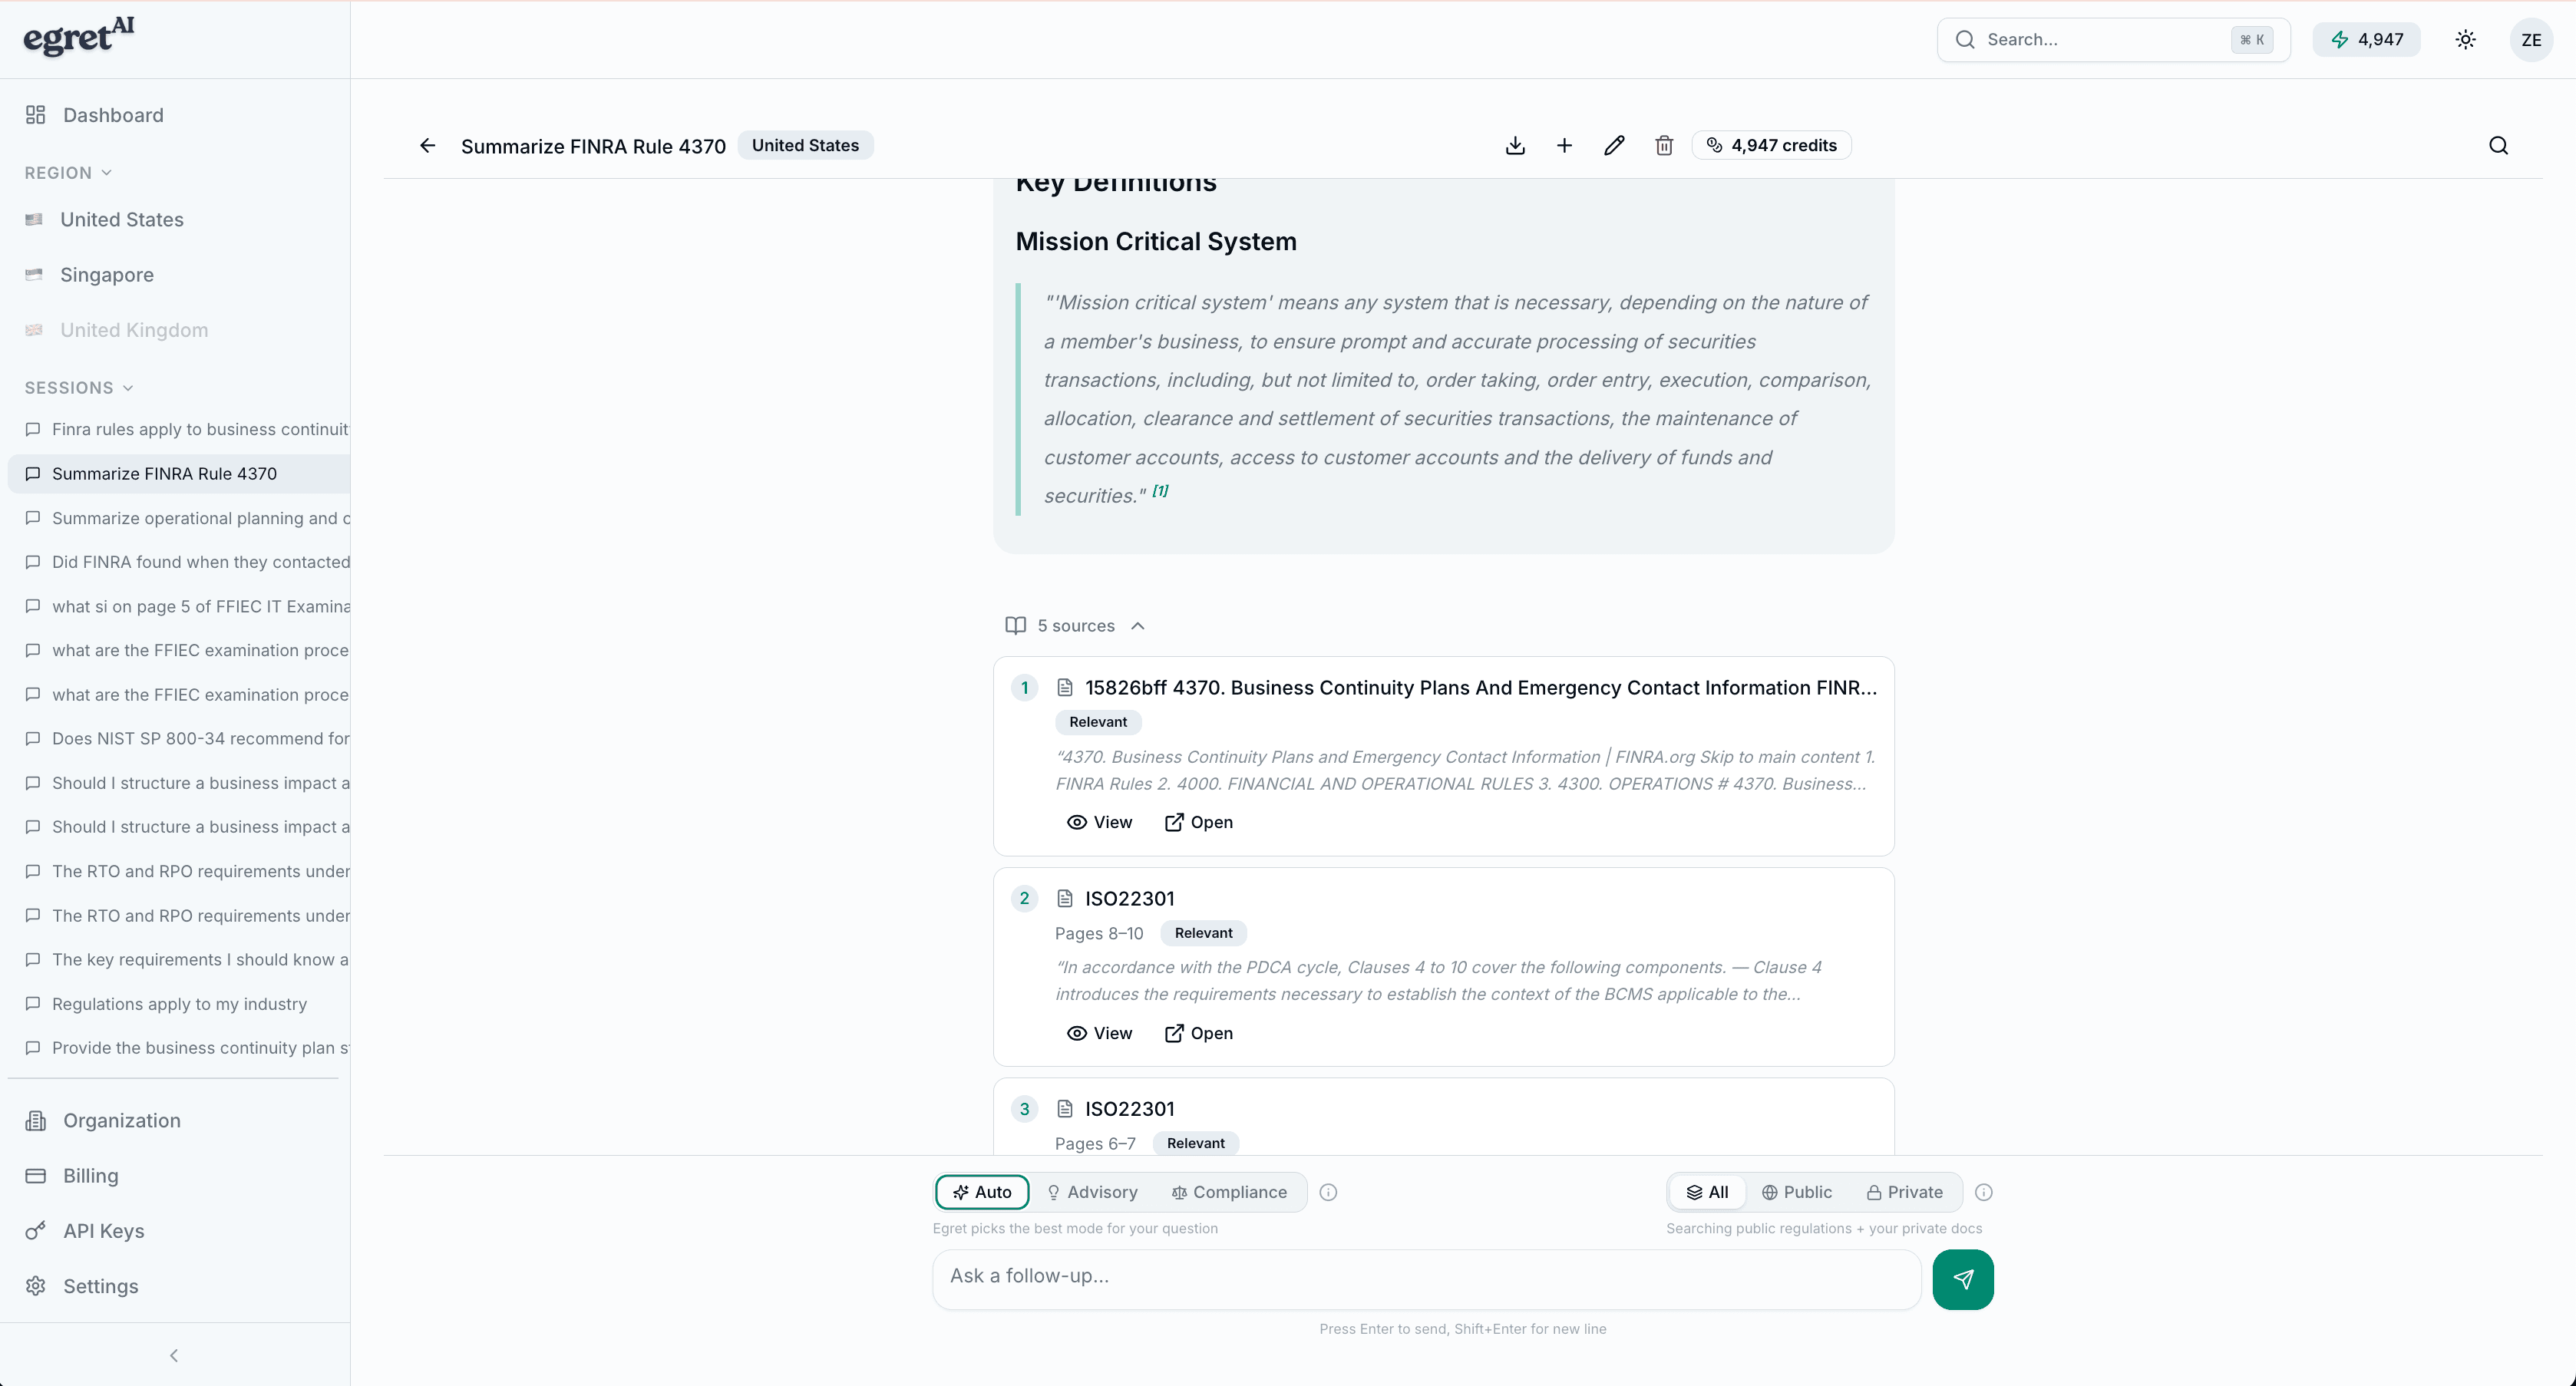The height and width of the screenshot is (1386, 2576).
Task: Click Open on the ISO22301 pages 8–10 source
Action: point(1198,1033)
